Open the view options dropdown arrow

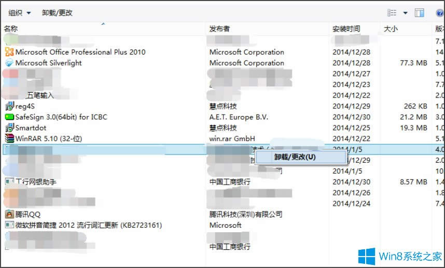(x=405, y=13)
